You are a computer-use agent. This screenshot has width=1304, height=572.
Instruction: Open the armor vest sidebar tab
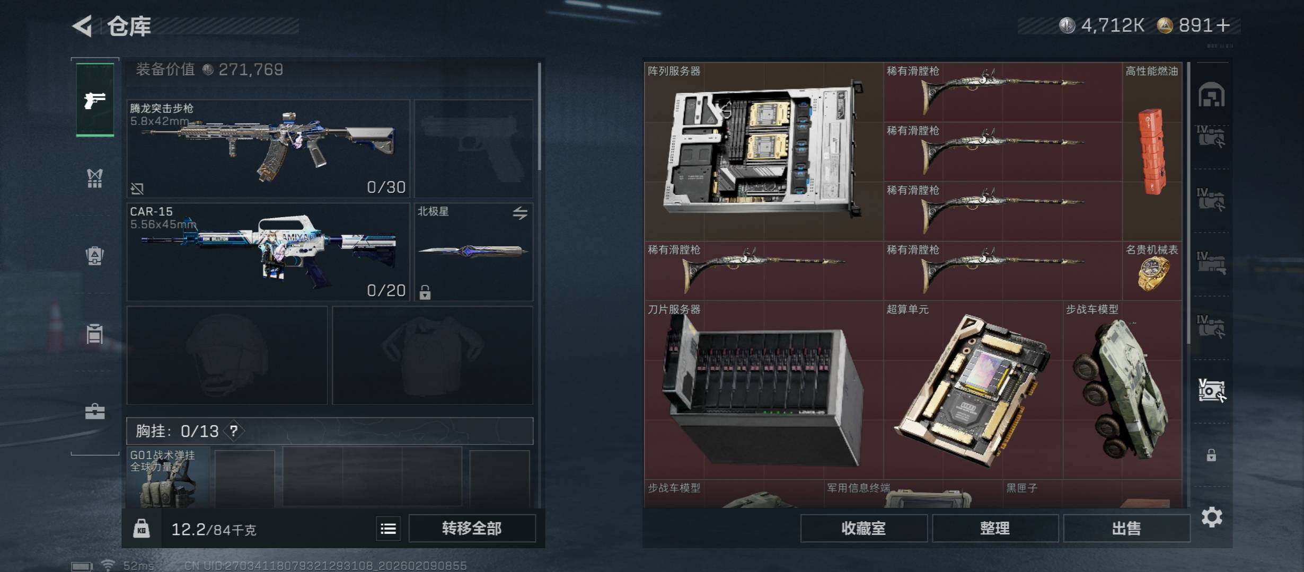(x=95, y=178)
